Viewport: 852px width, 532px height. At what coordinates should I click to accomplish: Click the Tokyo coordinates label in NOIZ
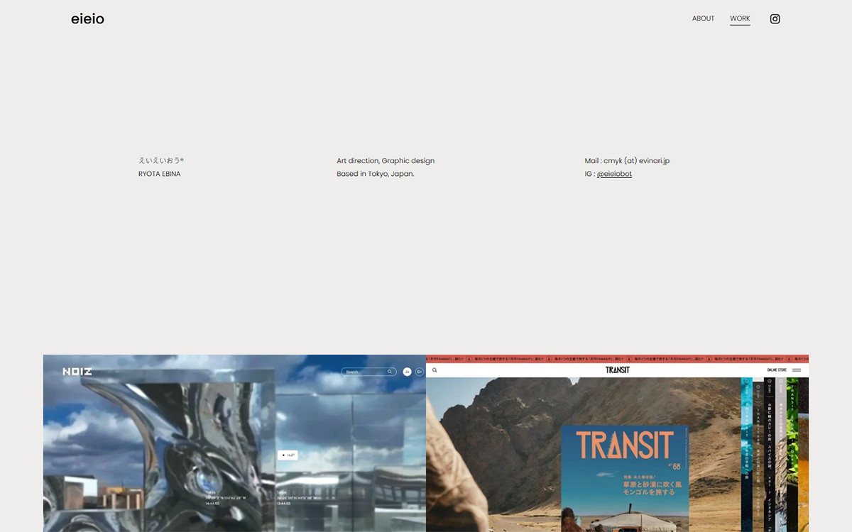pyautogui.click(x=226, y=497)
